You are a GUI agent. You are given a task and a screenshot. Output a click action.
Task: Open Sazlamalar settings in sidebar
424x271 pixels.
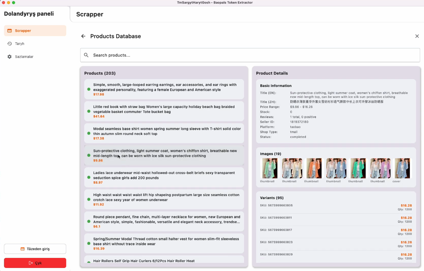[35, 57]
